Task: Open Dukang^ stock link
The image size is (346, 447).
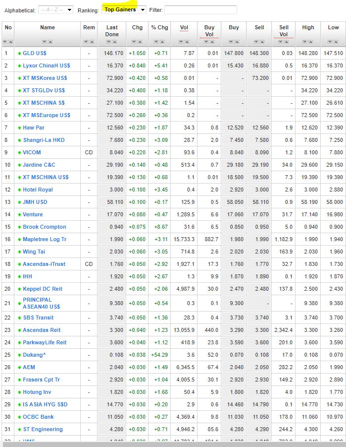Action: (34, 355)
